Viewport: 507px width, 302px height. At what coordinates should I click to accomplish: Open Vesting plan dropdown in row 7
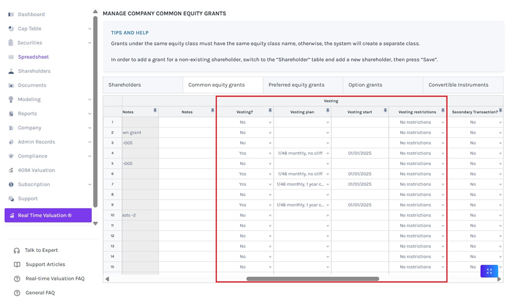pyautogui.click(x=327, y=185)
